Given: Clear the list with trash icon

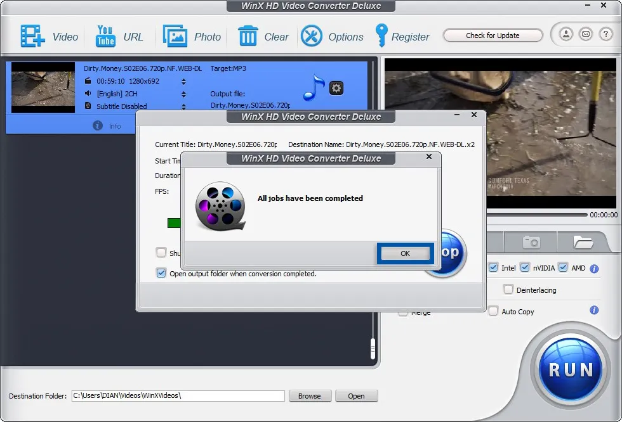Looking at the screenshot, I should (x=248, y=36).
